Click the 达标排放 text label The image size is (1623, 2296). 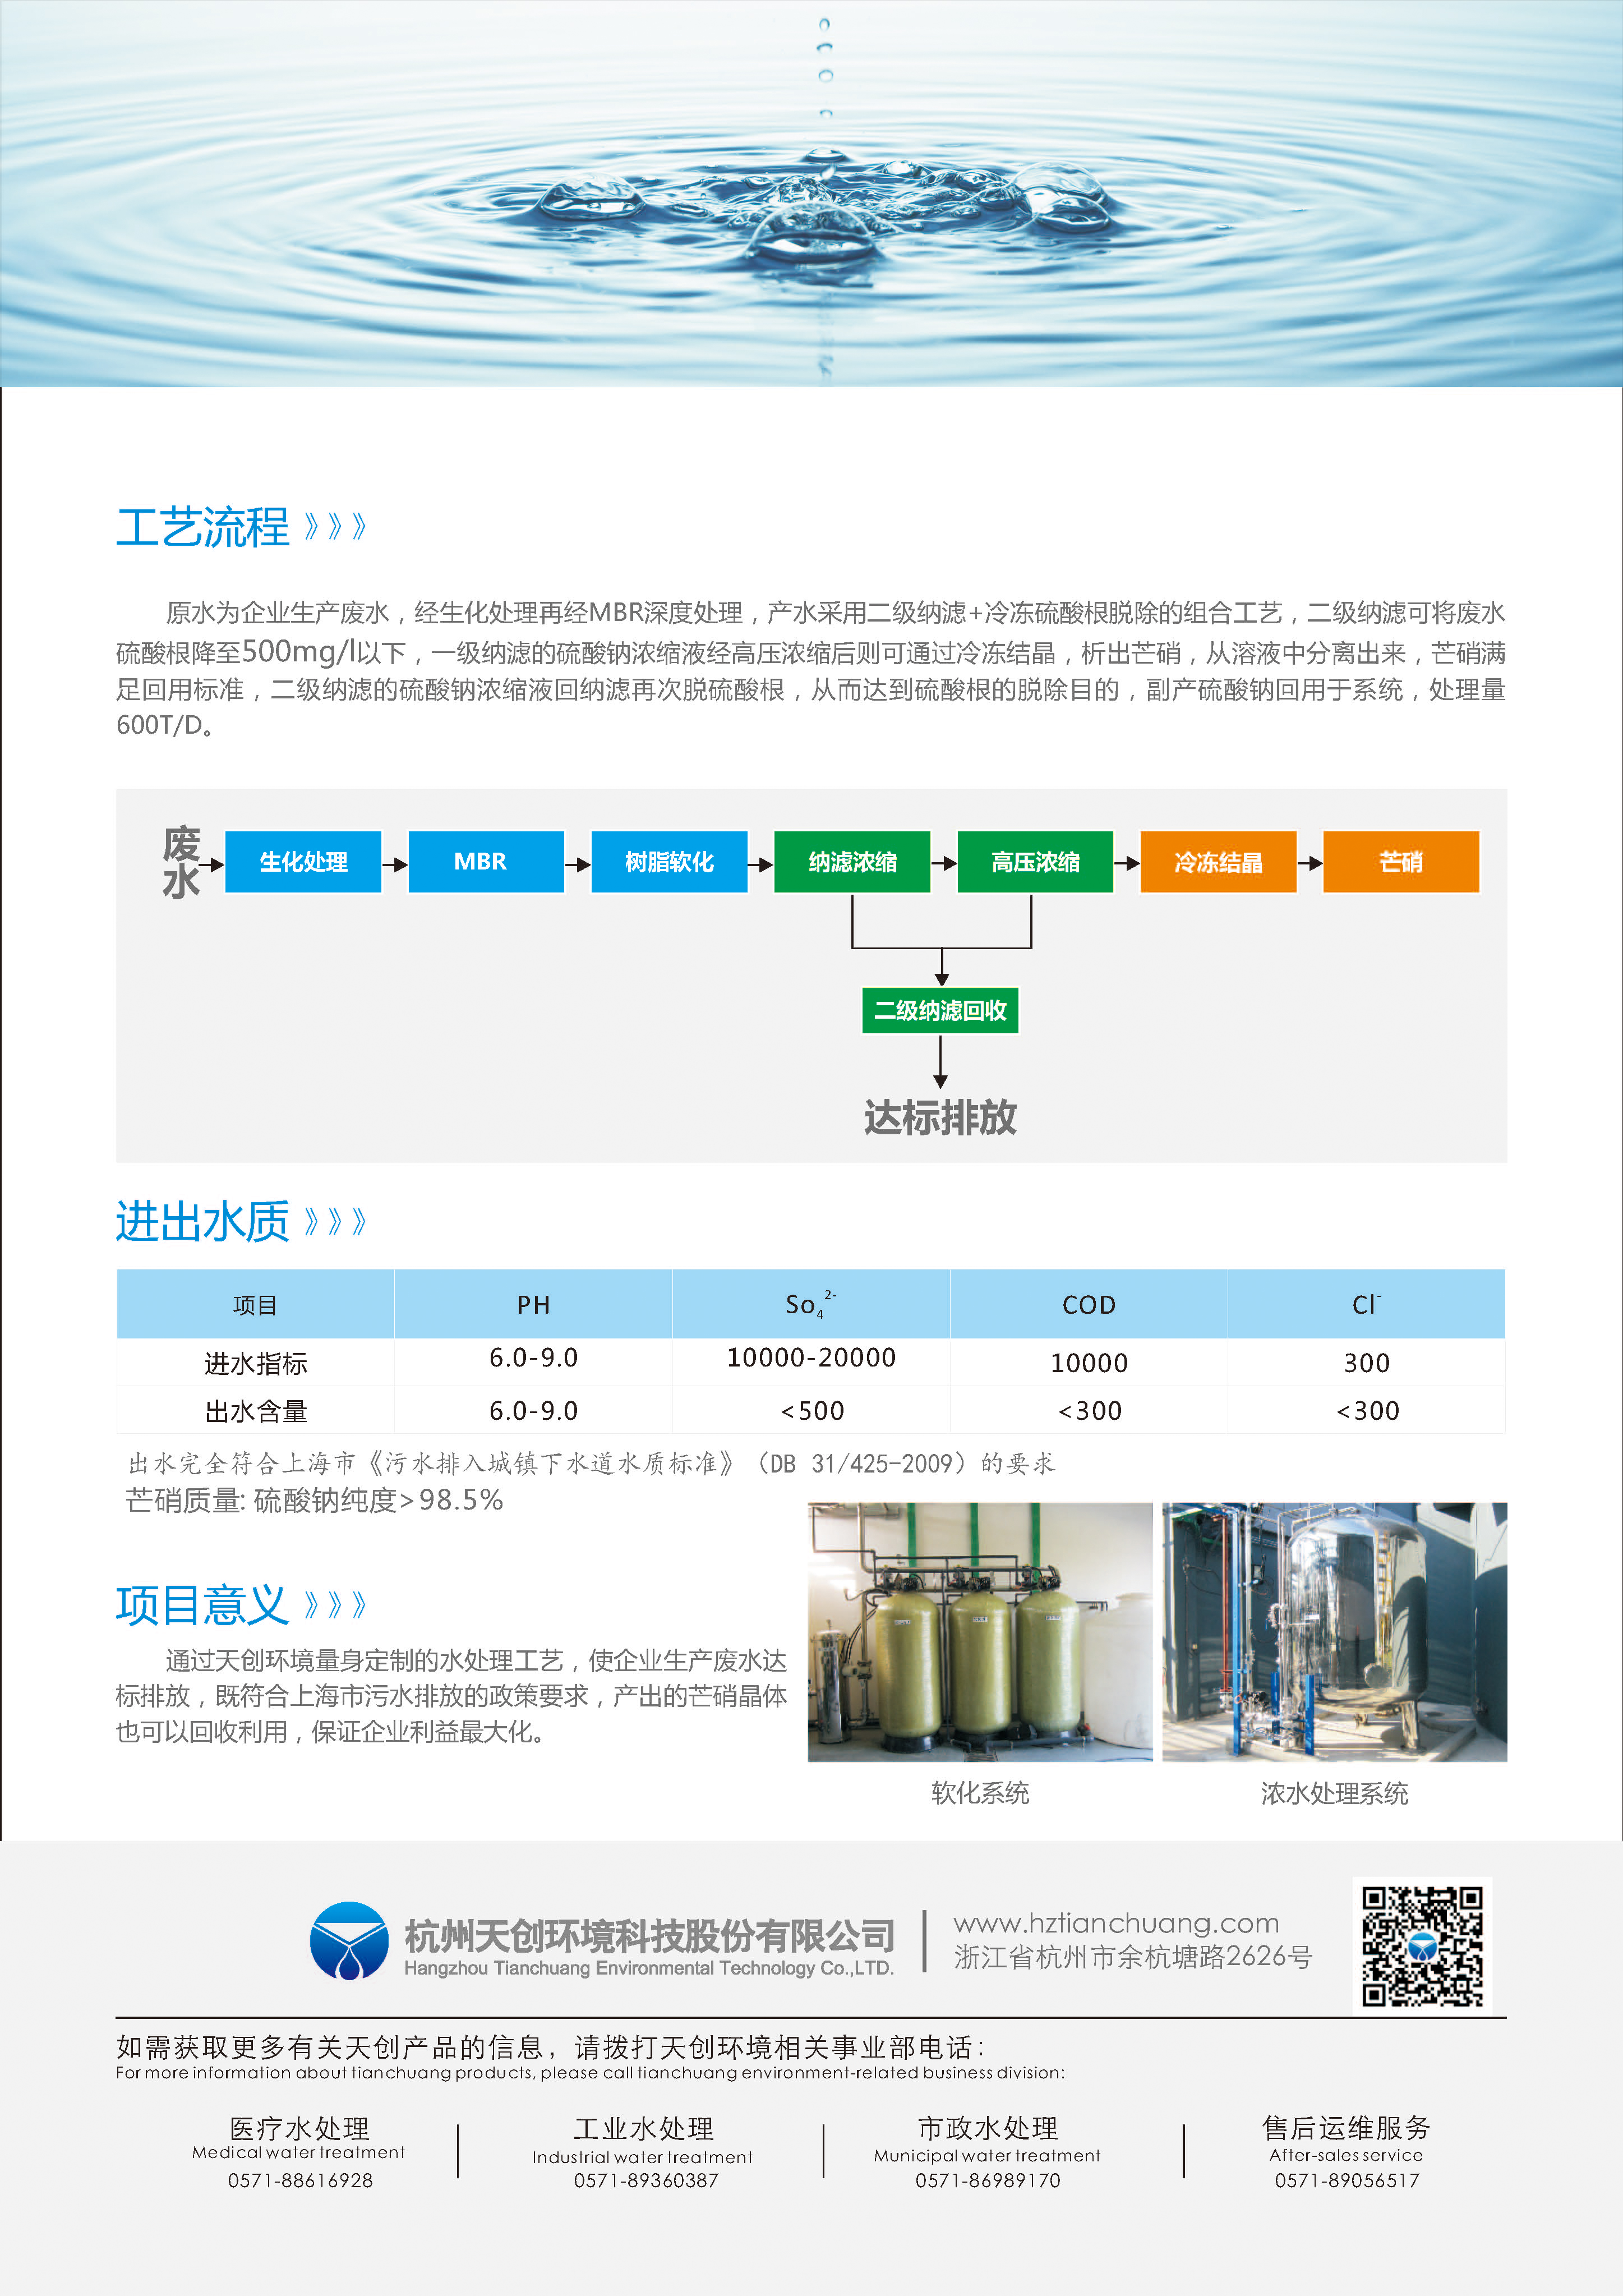pos(940,1117)
